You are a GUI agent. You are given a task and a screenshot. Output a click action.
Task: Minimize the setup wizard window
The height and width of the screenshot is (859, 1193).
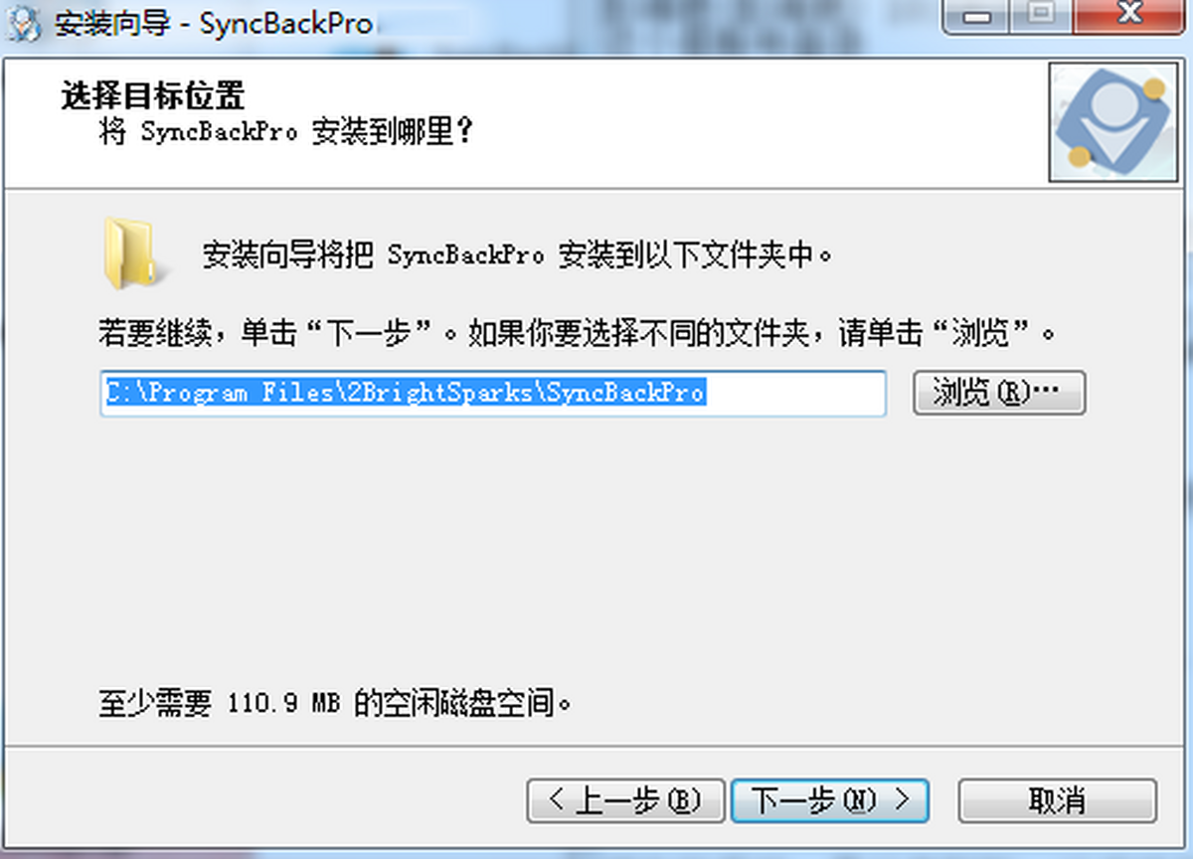click(x=978, y=16)
